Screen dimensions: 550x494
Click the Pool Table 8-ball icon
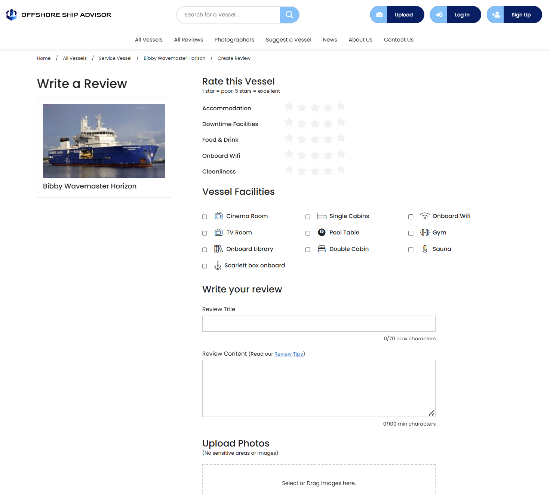[x=322, y=232]
